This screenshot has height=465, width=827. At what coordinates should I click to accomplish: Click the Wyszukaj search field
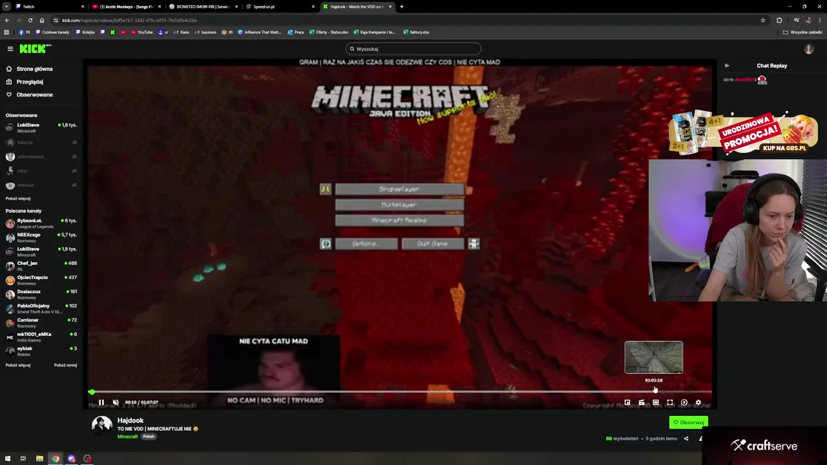(413, 48)
